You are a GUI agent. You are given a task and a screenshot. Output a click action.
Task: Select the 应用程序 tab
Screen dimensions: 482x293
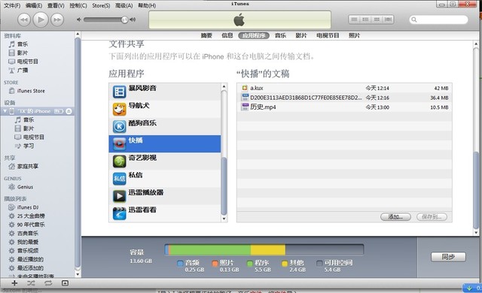coord(254,35)
